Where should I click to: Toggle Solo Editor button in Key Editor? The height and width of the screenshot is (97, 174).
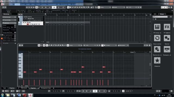pyautogui.click(x=20, y=45)
